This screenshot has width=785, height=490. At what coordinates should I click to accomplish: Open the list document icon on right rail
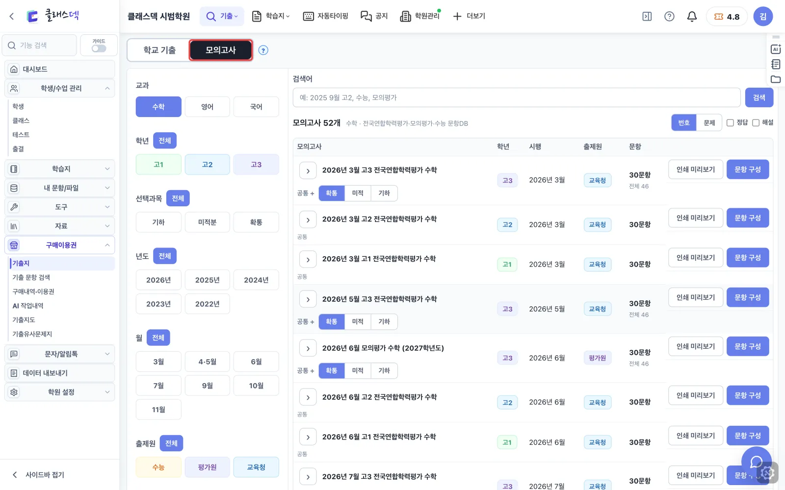[x=776, y=64]
